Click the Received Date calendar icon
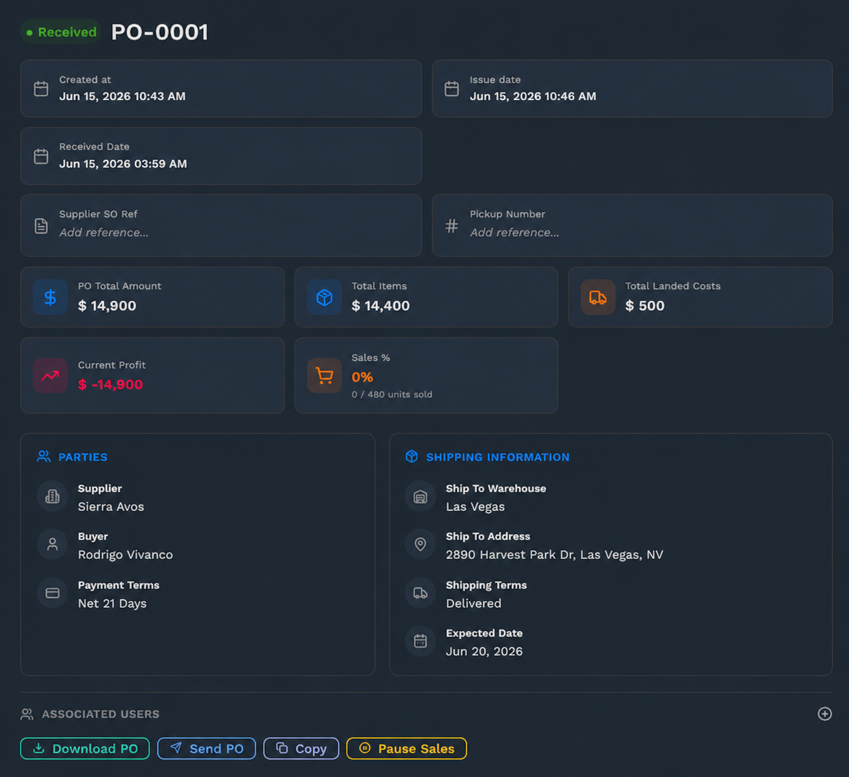 pyautogui.click(x=41, y=156)
